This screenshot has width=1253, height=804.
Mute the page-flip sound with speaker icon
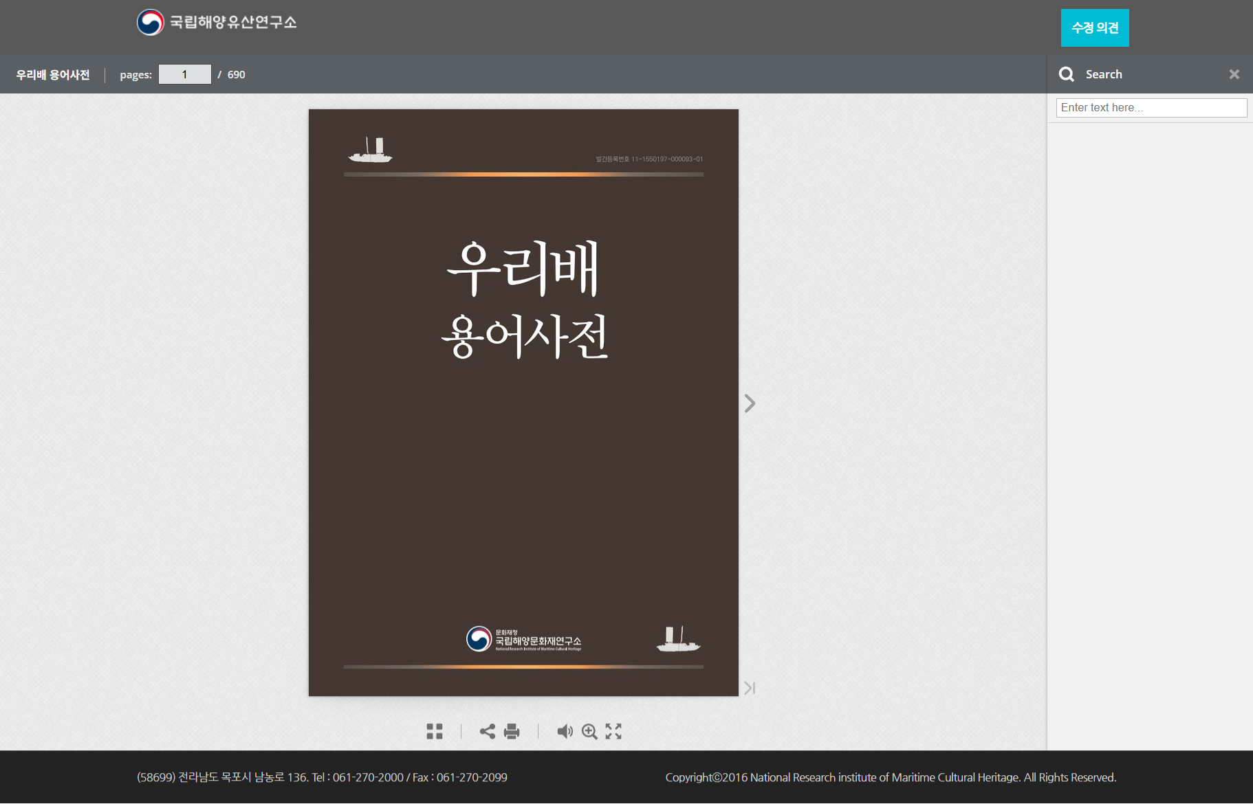[x=565, y=731]
